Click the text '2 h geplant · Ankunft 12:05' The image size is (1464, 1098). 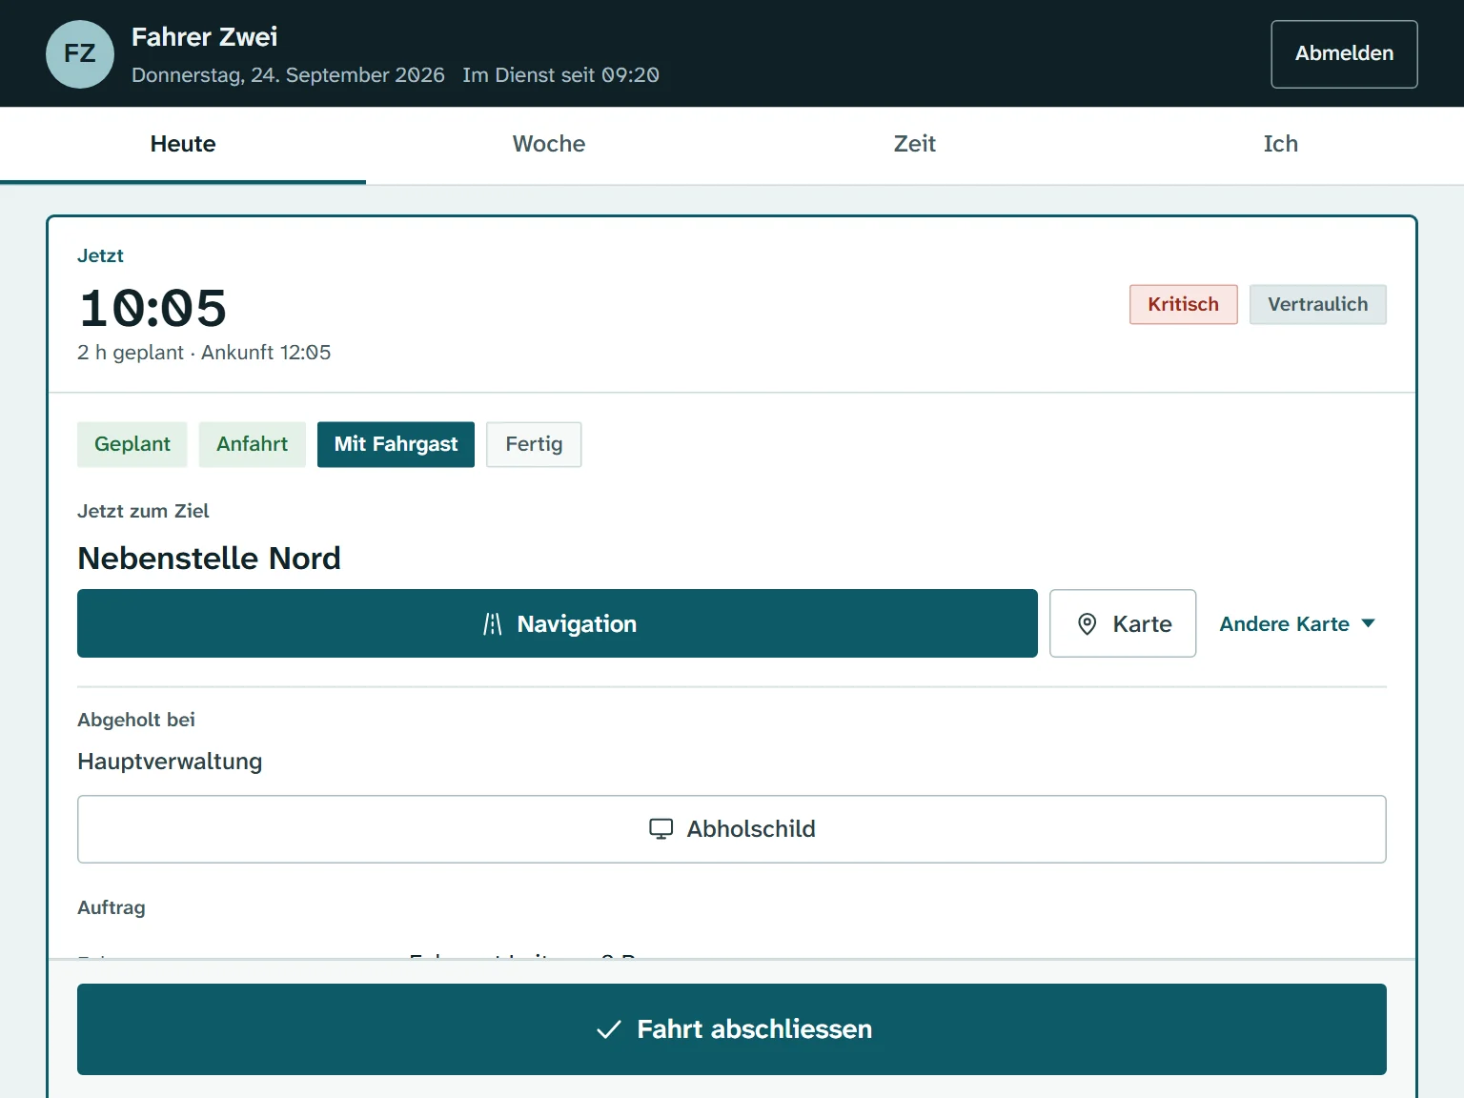[204, 353]
